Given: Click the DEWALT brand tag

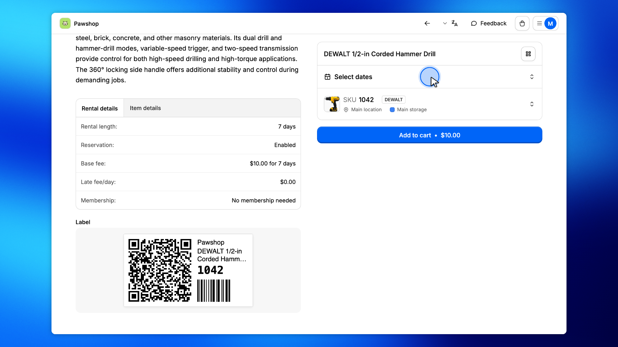Looking at the screenshot, I should click(x=393, y=100).
